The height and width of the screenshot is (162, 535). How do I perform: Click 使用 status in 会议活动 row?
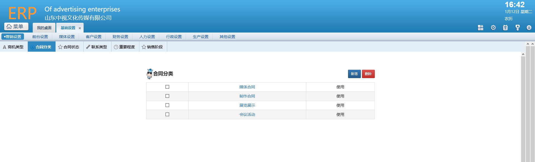coord(340,114)
